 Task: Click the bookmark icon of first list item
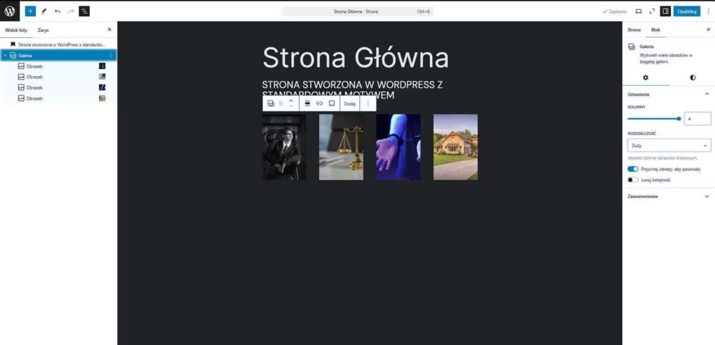coord(13,45)
